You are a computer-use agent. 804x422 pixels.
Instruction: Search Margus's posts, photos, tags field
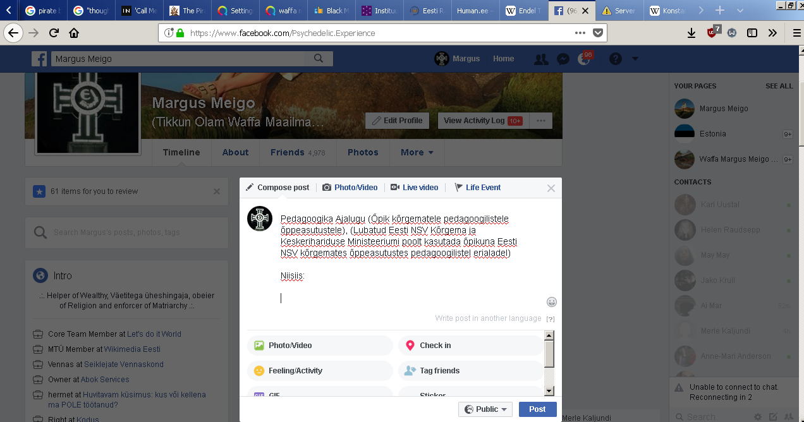(126, 232)
